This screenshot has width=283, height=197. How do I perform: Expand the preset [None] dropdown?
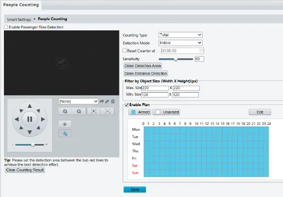(78, 101)
